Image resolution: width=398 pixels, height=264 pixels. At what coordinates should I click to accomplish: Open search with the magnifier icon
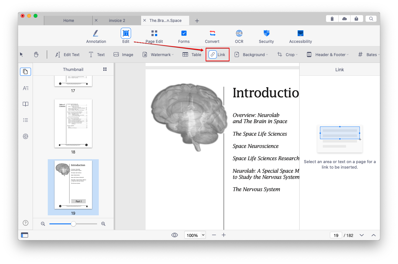[x=371, y=19]
